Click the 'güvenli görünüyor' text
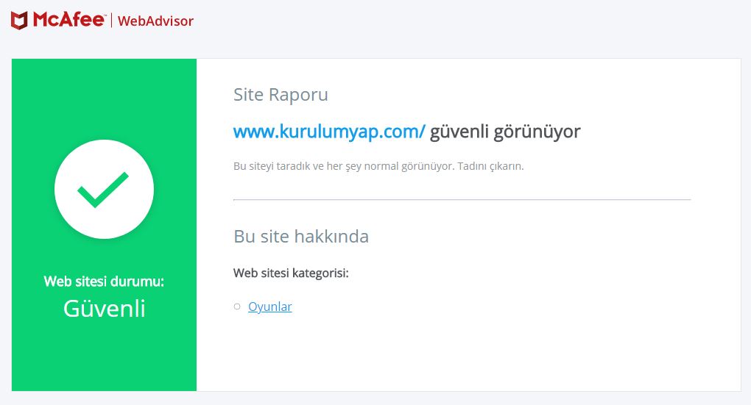 pyautogui.click(x=505, y=132)
